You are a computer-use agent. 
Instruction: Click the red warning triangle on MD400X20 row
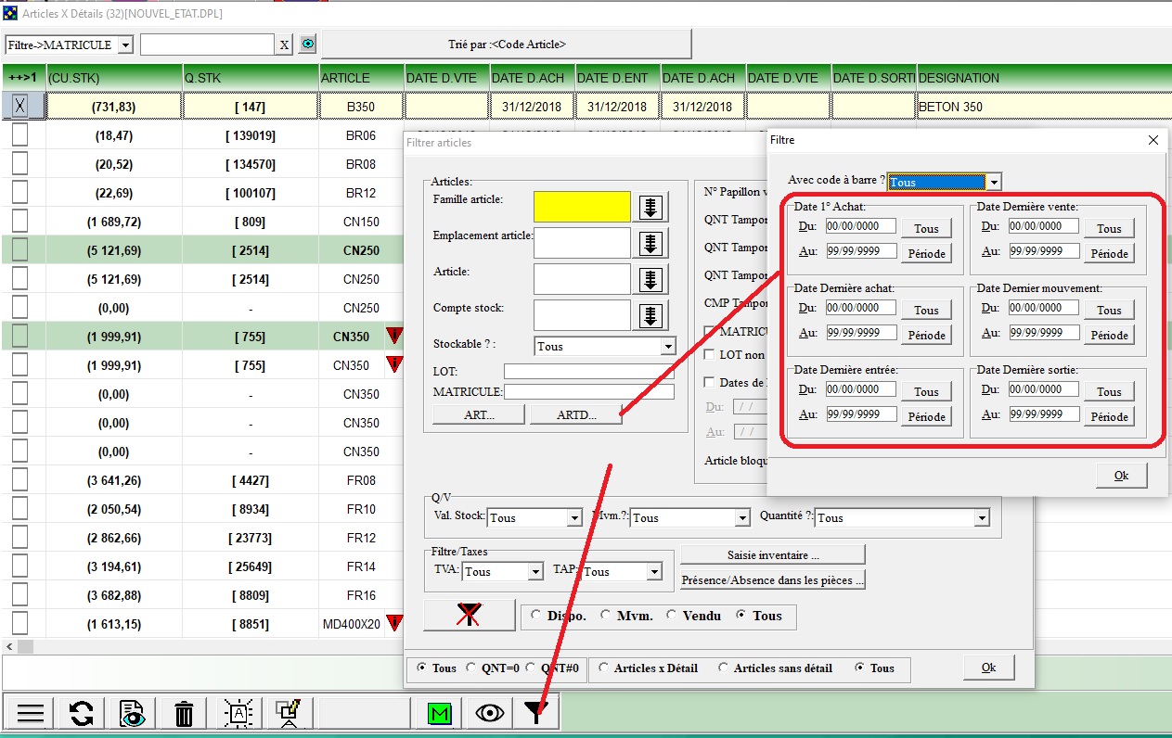(x=394, y=623)
